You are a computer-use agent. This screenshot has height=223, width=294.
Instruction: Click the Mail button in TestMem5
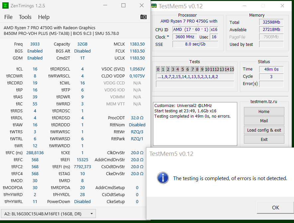click(264, 121)
